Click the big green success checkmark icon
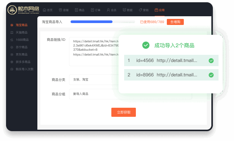The image size is (234, 141). pyautogui.click(x=146, y=45)
